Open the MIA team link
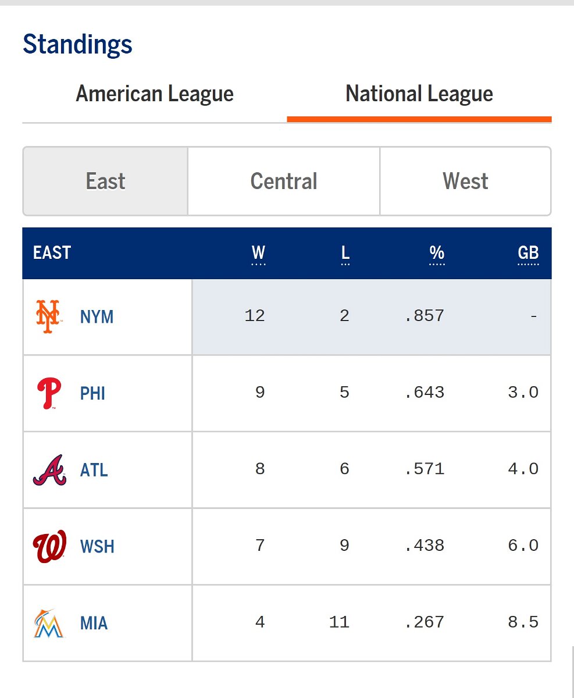 (x=94, y=624)
